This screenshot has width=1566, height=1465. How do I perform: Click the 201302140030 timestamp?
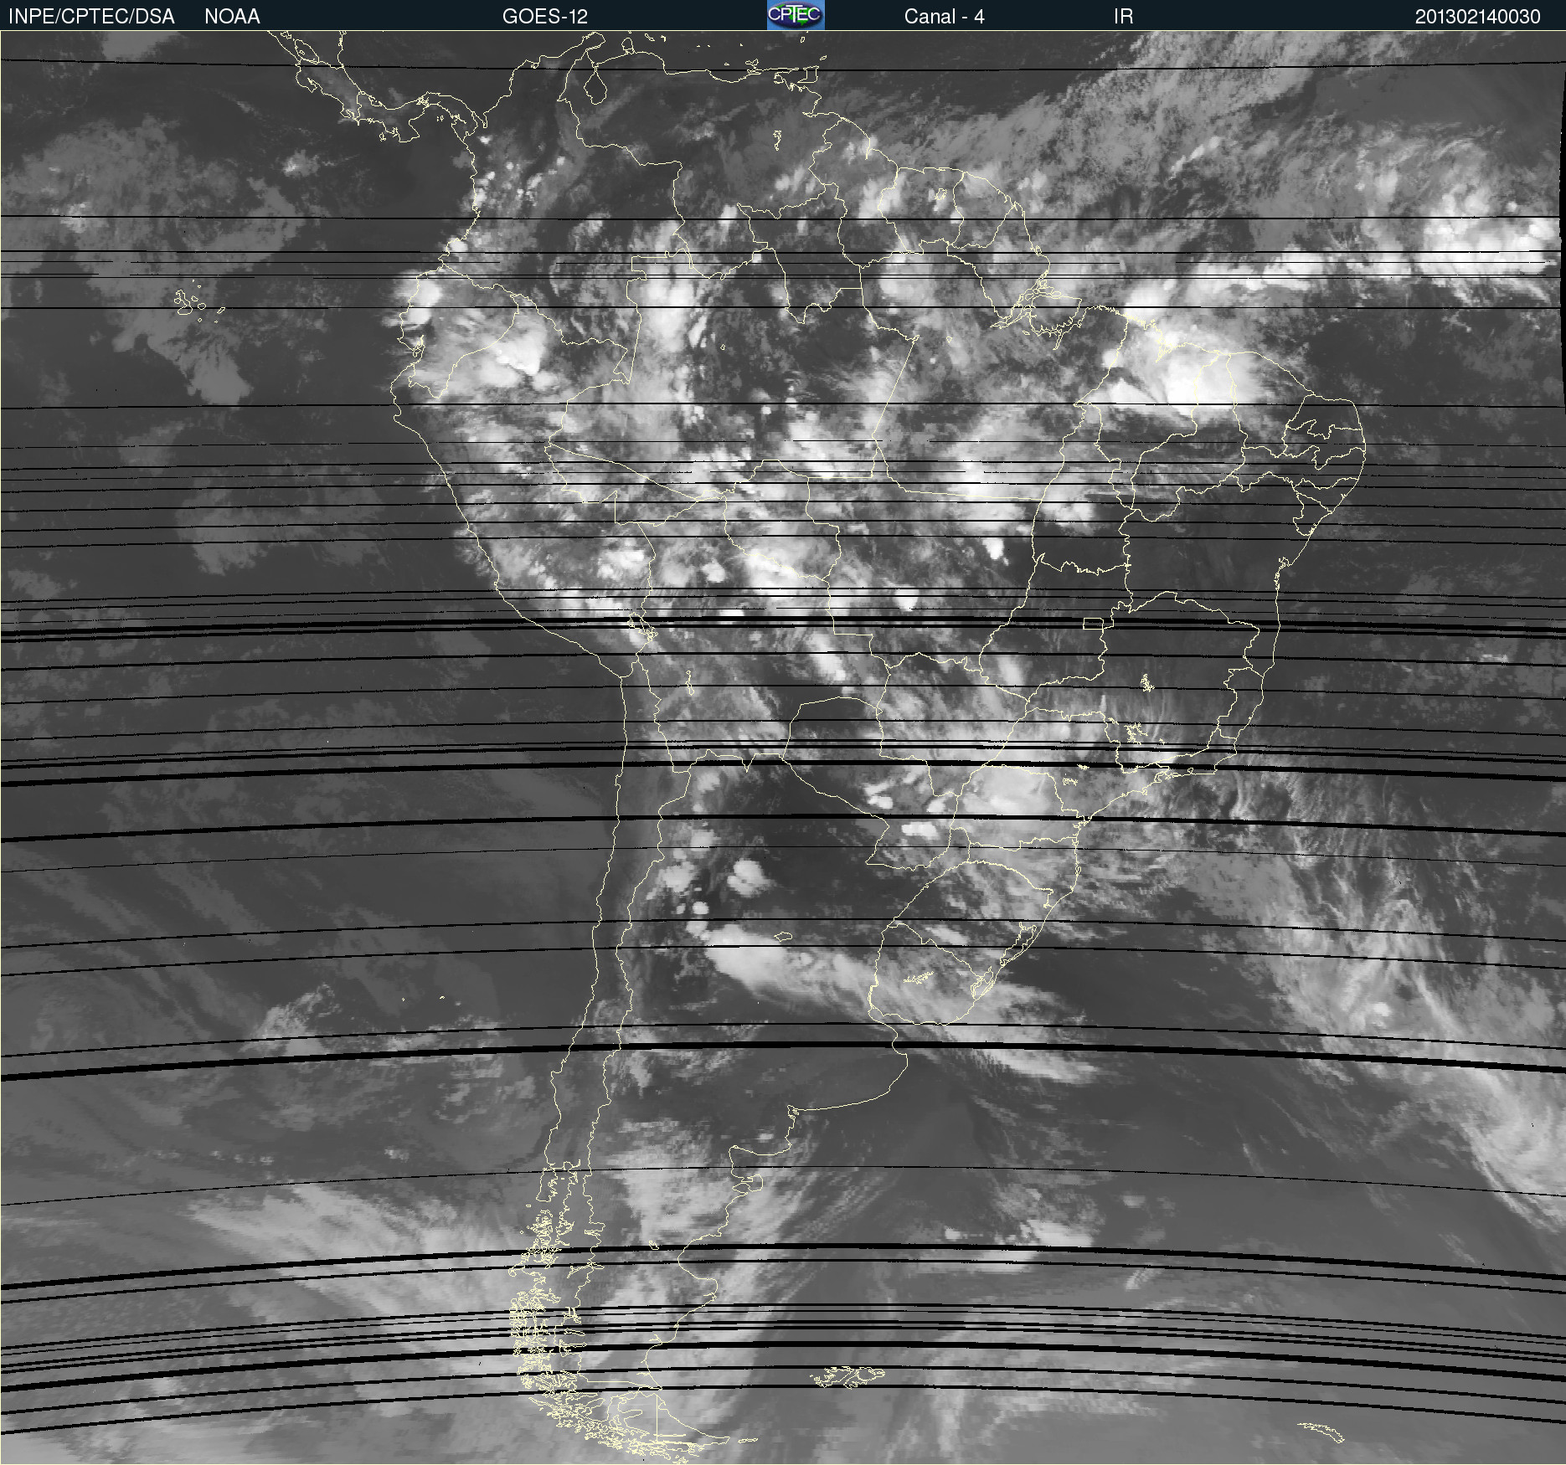coord(1477,17)
